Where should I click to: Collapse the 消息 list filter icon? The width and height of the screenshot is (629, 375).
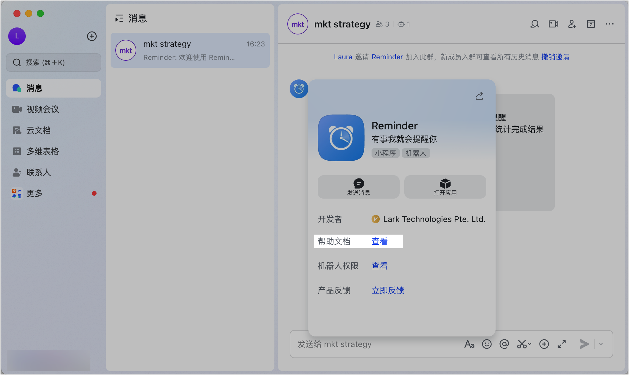click(119, 18)
